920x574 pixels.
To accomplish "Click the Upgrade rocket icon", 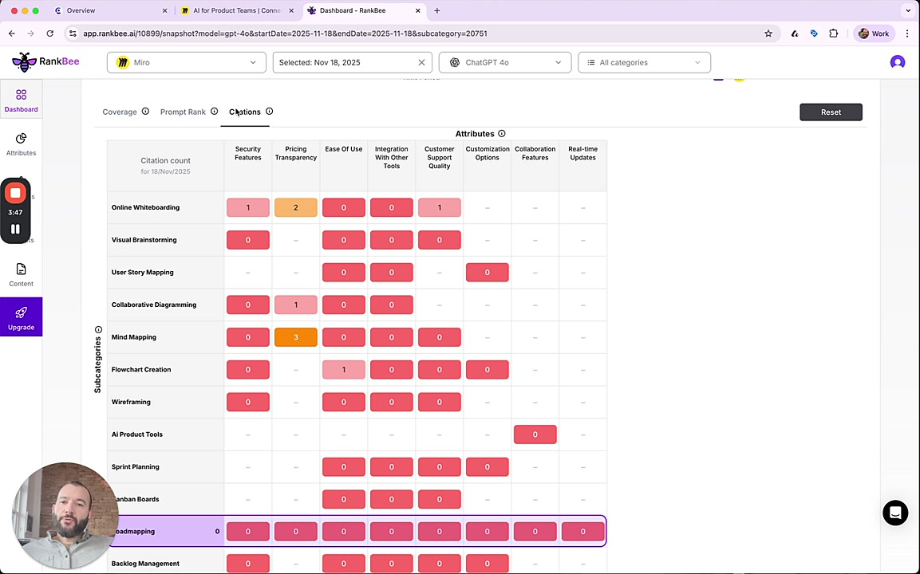I will click(21, 313).
